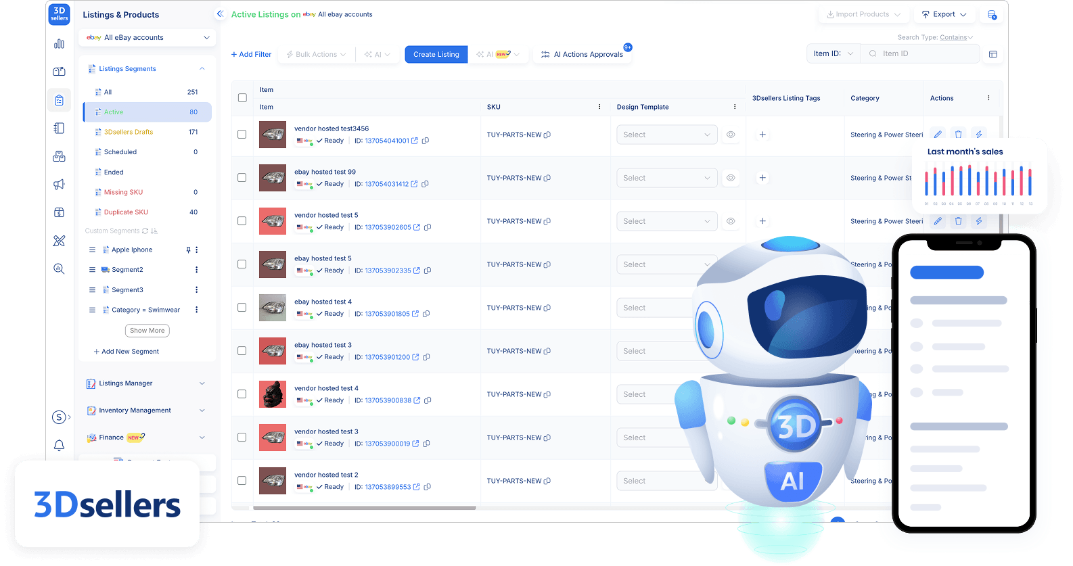Image resolution: width=1073 pixels, height=566 pixels.
Task: Expand Inventory Management section
Action: coord(147,410)
